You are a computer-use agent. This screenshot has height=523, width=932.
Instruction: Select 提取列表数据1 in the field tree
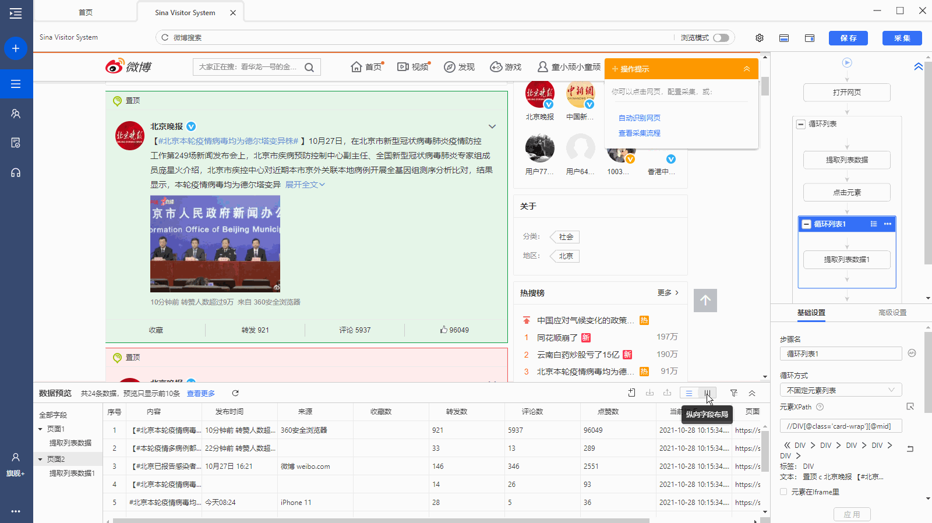point(72,473)
